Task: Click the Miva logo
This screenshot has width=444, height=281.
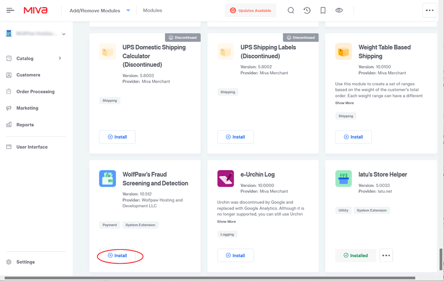Action: click(x=36, y=11)
